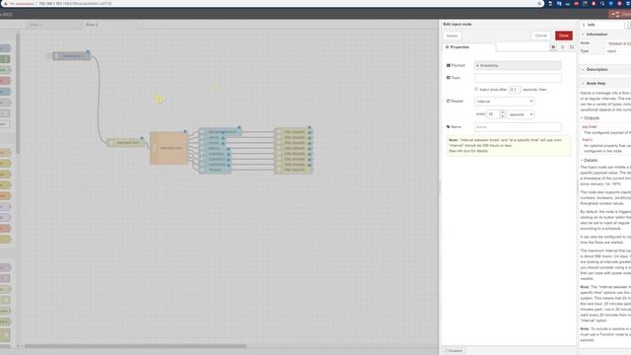631x355 pixels.
Task: Select the topmost blue output node
Action: tap(220, 131)
